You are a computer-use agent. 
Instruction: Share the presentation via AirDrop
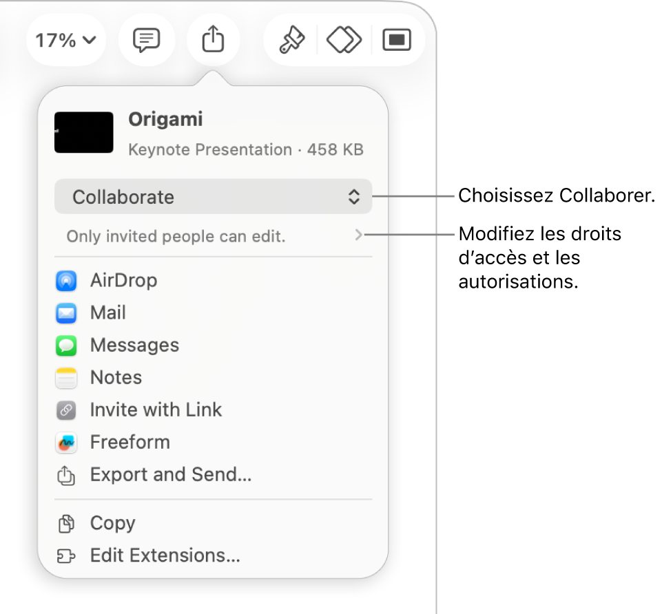click(x=123, y=280)
